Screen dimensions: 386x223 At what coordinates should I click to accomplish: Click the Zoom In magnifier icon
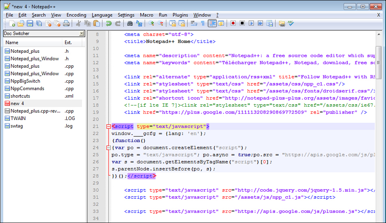pos(151,24)
